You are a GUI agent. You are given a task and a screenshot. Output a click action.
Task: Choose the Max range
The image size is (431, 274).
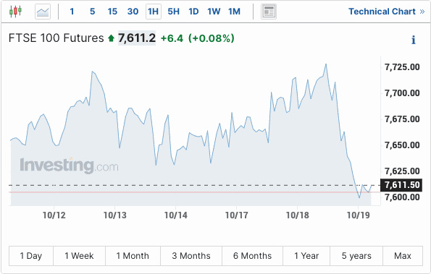point(403,256)
